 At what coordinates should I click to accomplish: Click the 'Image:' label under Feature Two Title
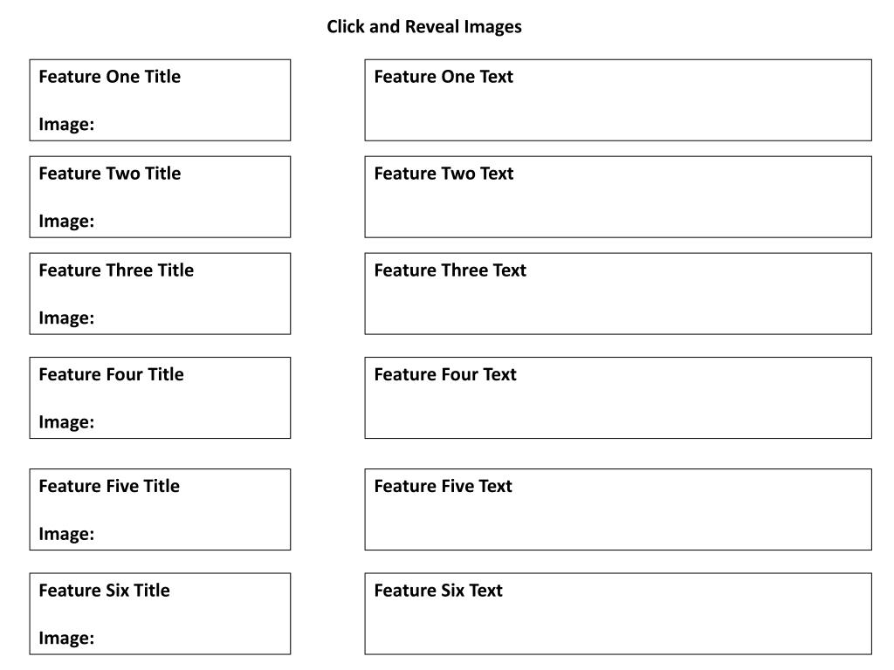pos(66,222)
